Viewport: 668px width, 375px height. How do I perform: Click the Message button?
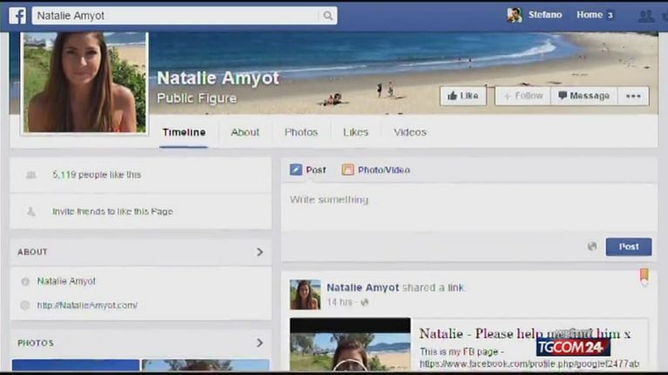(x=584, y=96)
